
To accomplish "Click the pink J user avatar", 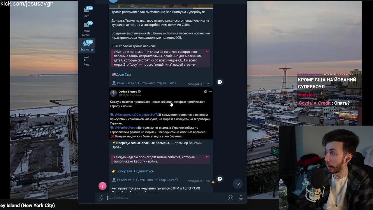I will point(103,186).
